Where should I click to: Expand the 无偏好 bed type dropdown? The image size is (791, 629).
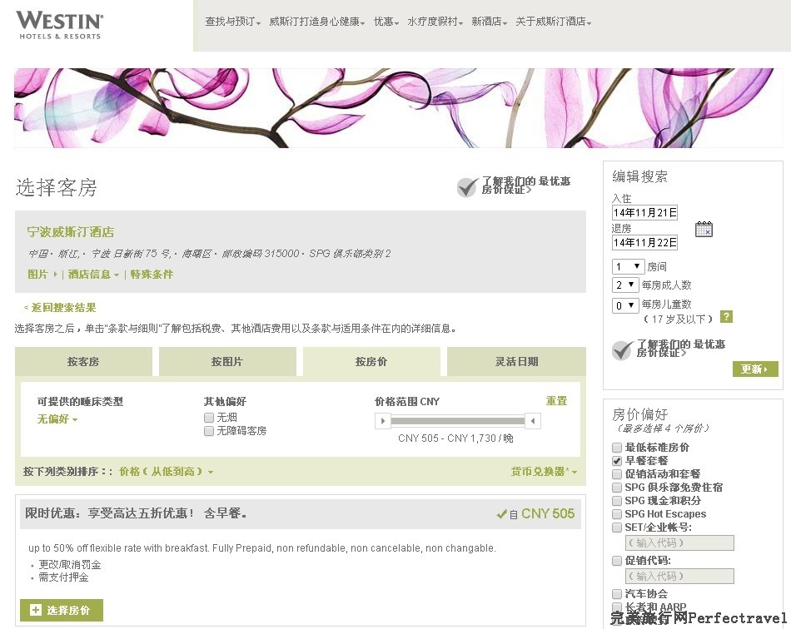57,419
